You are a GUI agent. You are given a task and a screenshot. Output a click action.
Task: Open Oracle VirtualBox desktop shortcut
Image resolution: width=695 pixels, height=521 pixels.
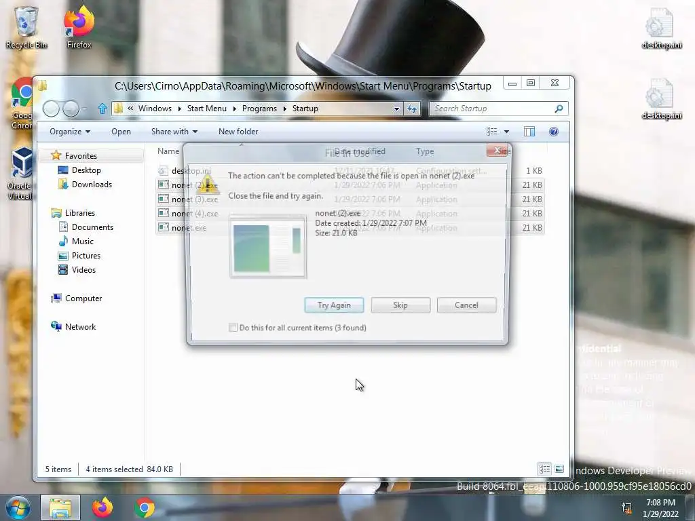(x=20, y=174)
